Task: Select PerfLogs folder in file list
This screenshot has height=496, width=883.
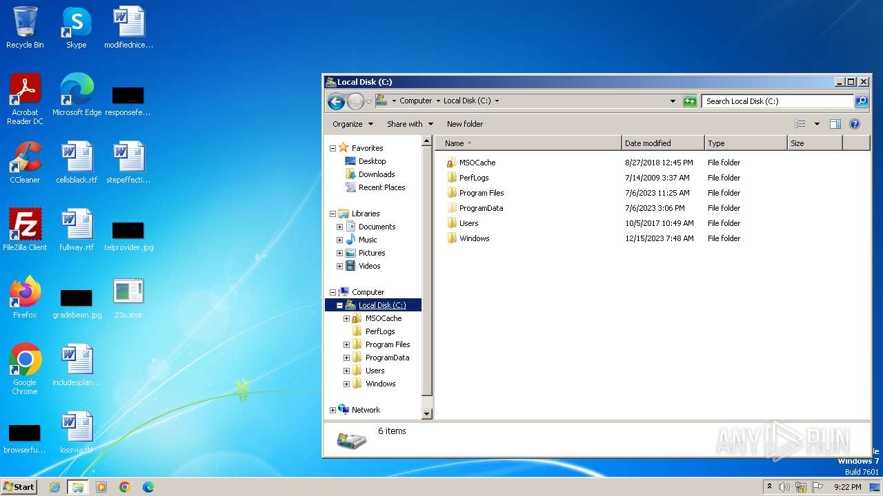Action: (474, 178)
